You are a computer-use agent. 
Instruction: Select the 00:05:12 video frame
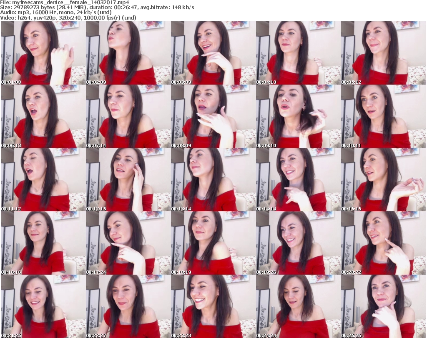(x=384, y=53)
